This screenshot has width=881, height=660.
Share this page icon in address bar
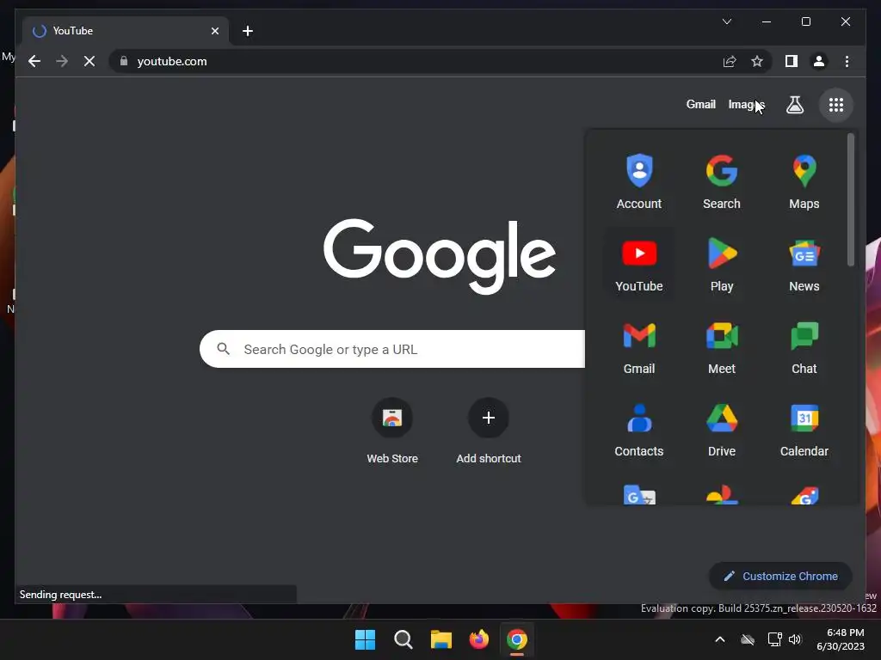coord(730,61)
